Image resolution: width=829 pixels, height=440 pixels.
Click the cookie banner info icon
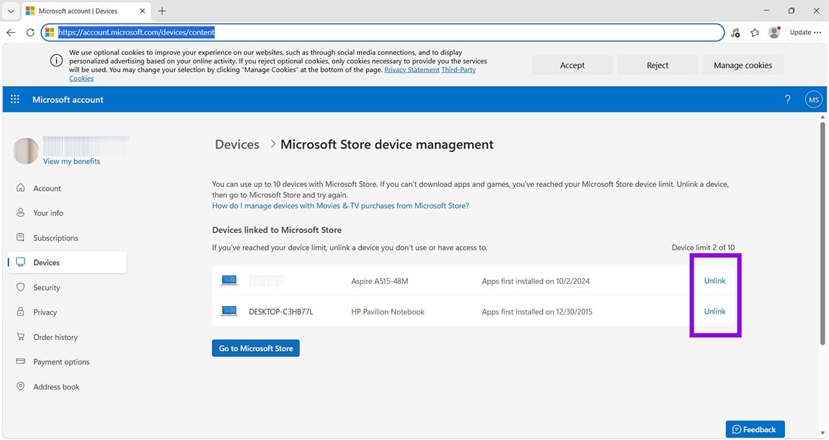click(x=56, y=60)
